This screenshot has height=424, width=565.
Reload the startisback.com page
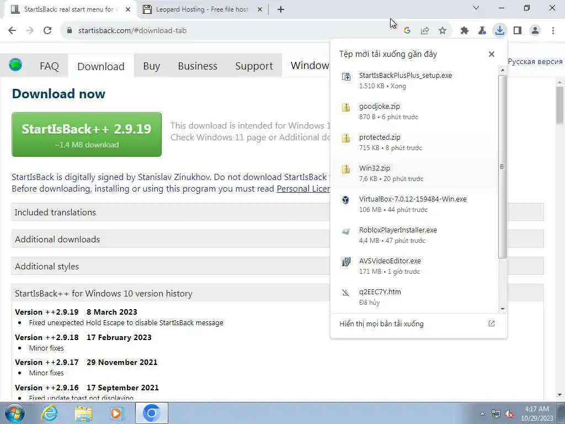click(x=47, y=31)
